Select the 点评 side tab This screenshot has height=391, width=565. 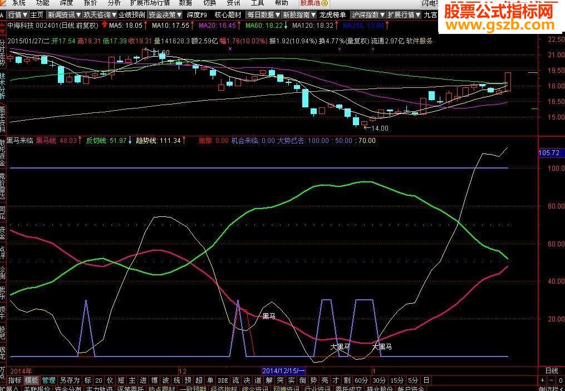point(3,253)
